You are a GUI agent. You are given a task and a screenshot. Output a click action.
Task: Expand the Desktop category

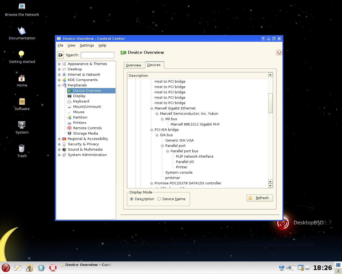59,69
